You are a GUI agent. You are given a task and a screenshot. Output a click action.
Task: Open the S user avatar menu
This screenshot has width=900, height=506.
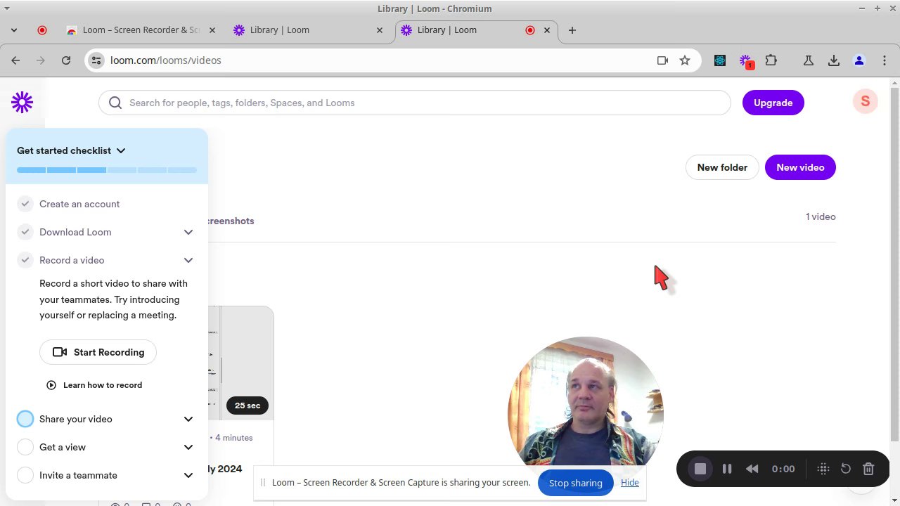click(x=865, y=102)
